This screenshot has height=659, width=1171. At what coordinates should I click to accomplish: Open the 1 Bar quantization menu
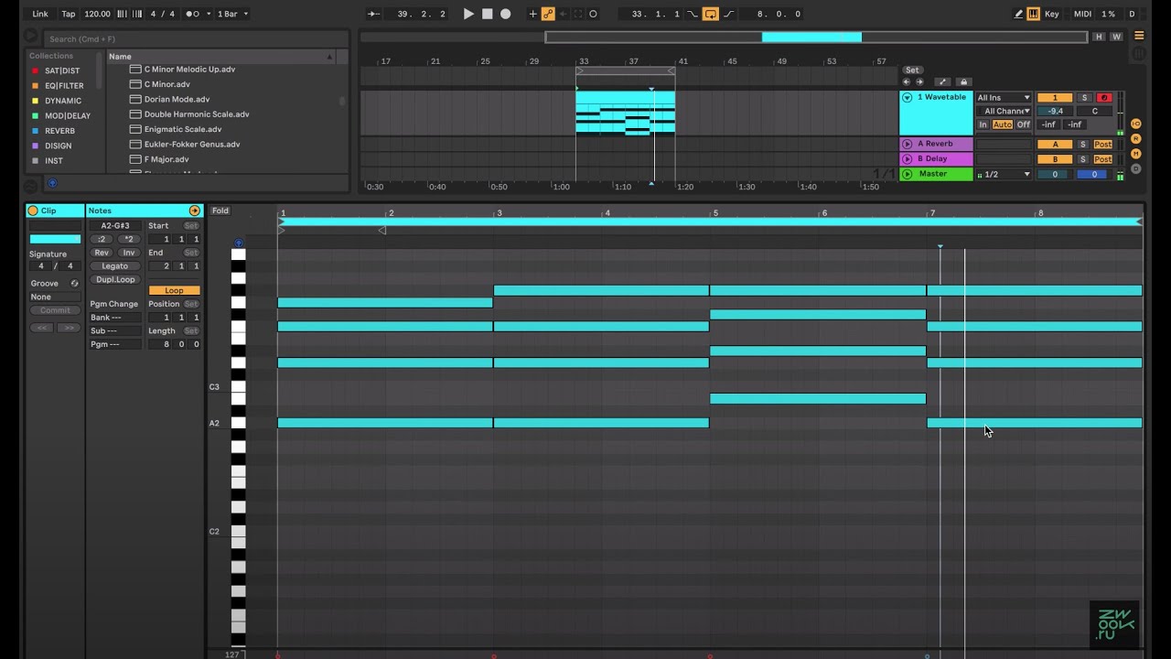pyautogui.click(x=232, y=14)
